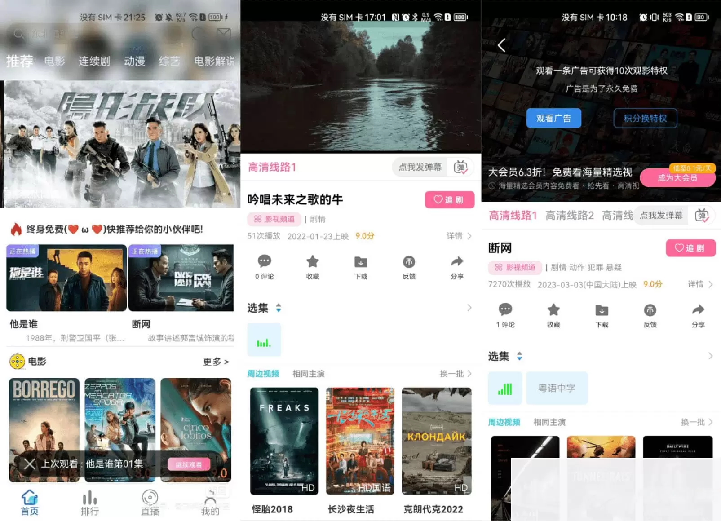Open 更多 for the 电影 section
Image resolution: width=721 pixels, height=521 pixels.
pyautogui.click(x=216, y=362)
